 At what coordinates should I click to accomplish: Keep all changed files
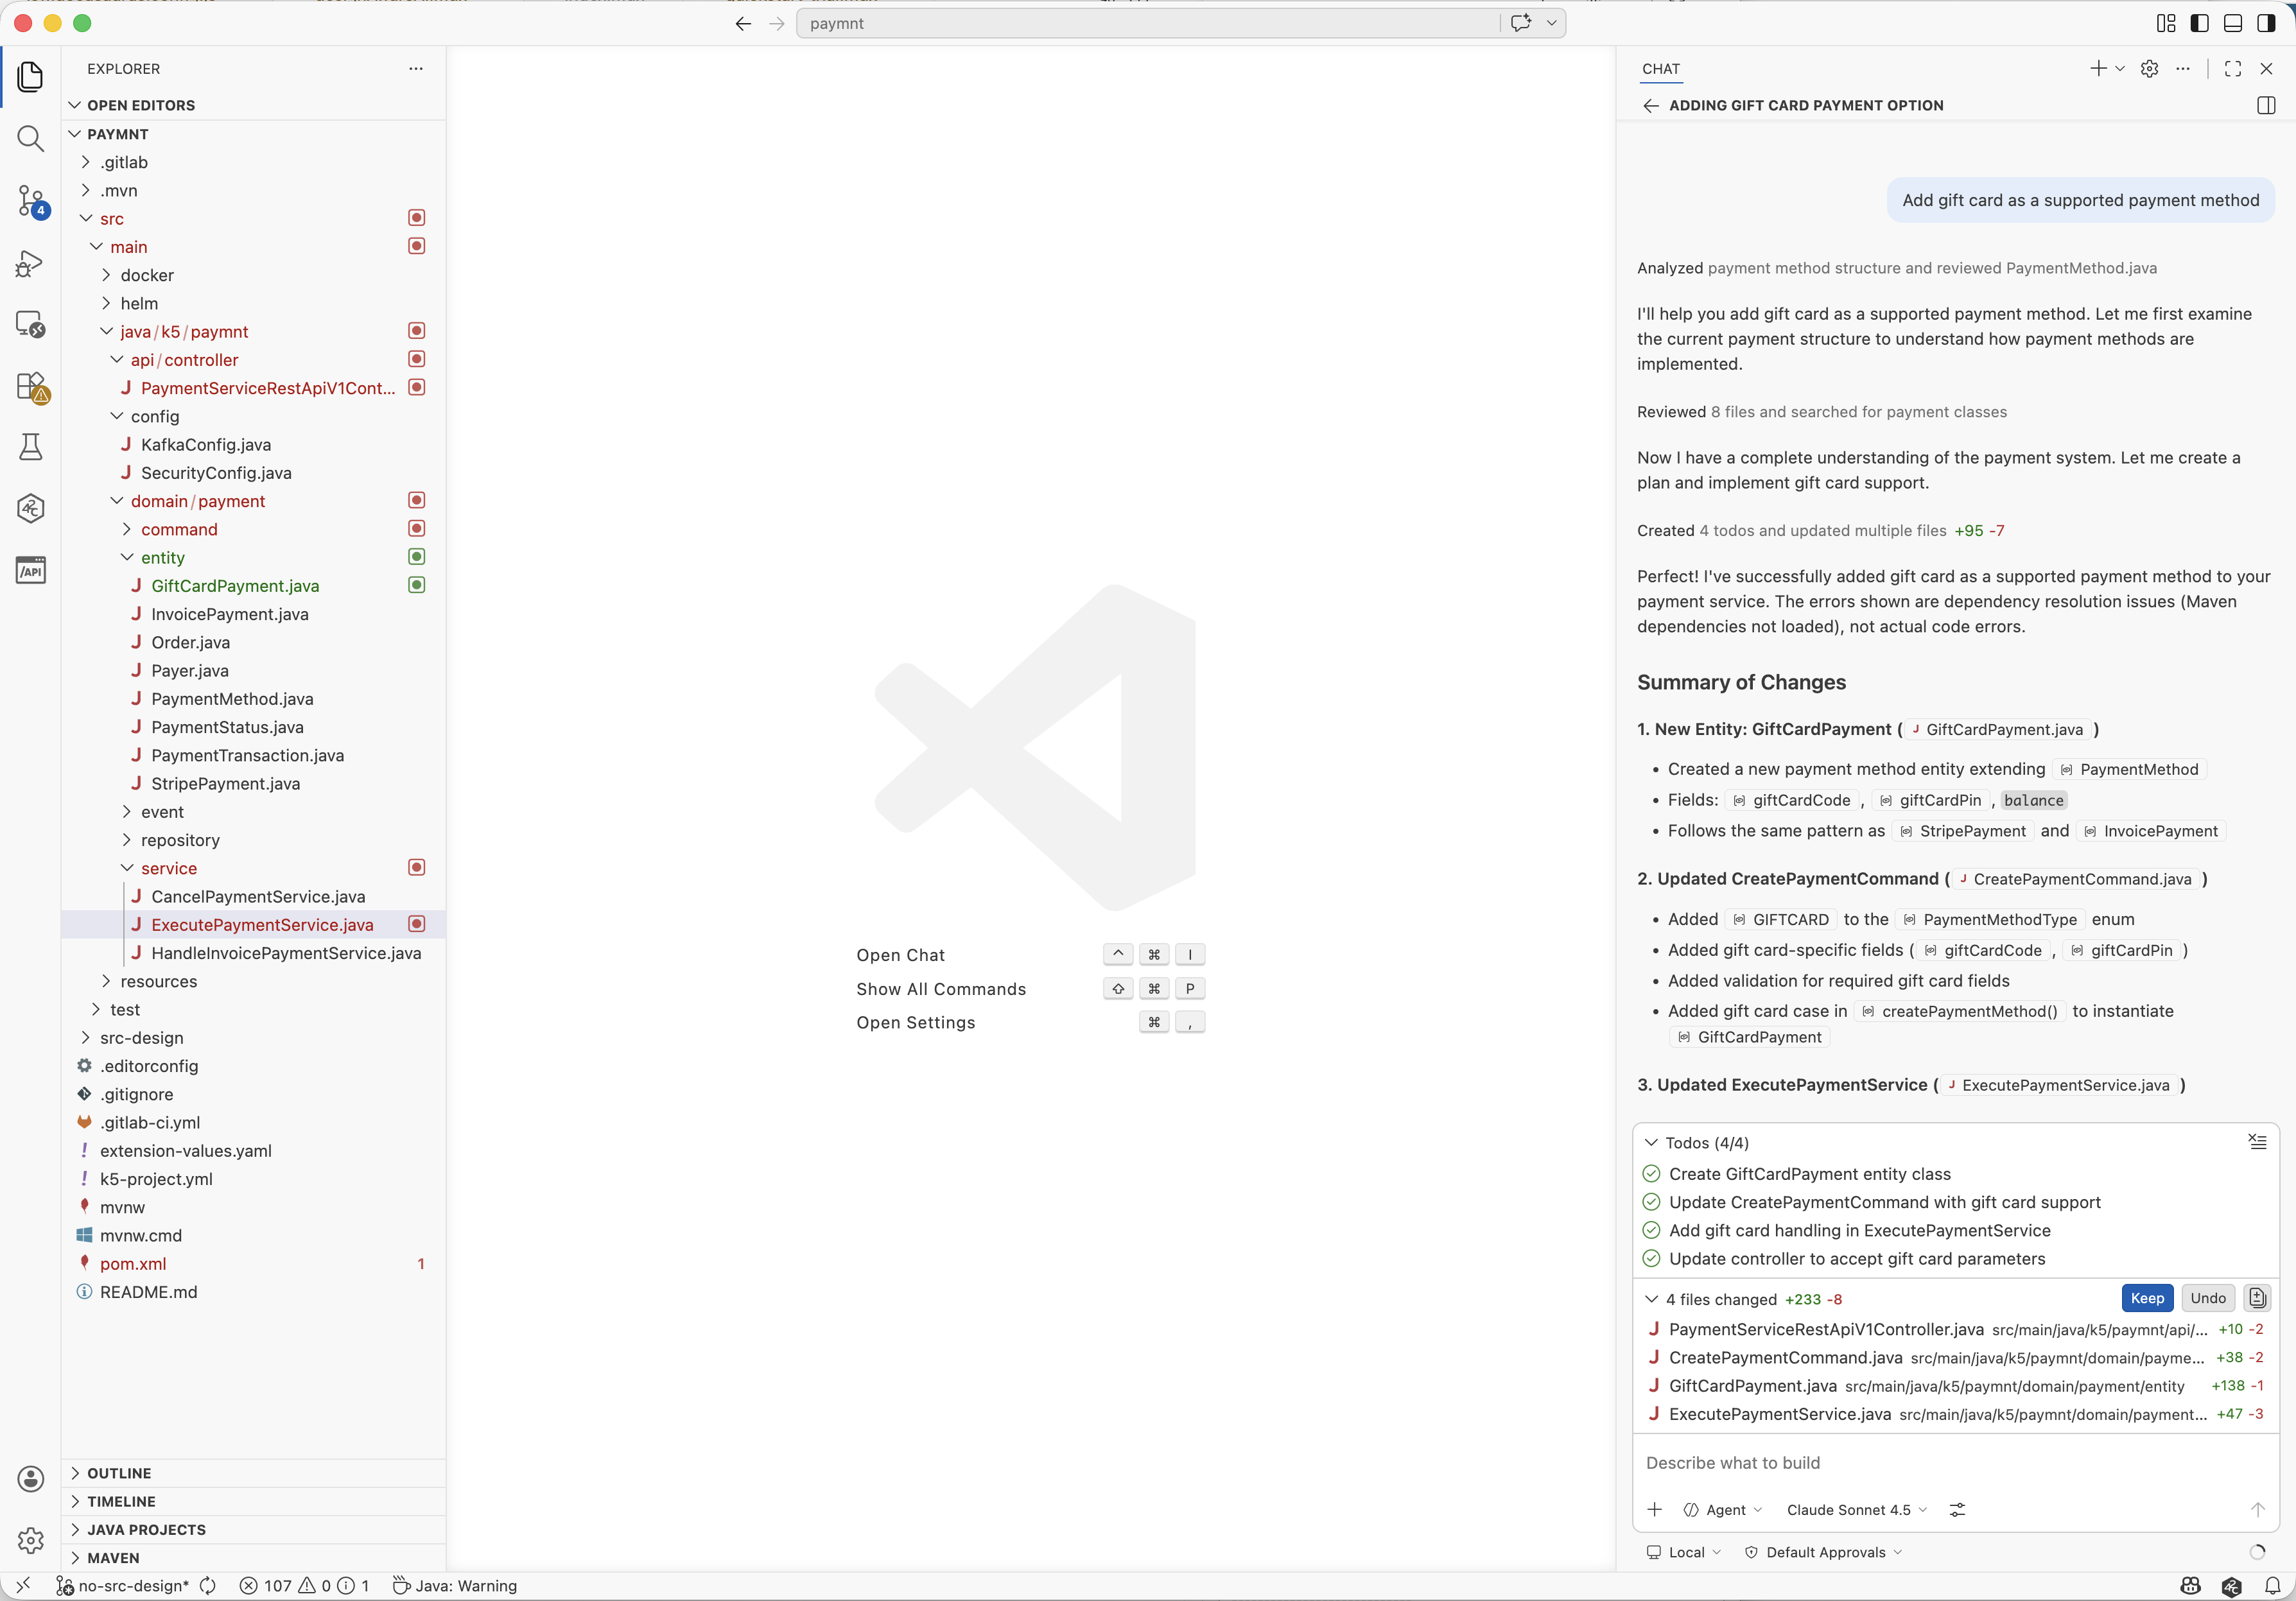tap(2147, 1298)
